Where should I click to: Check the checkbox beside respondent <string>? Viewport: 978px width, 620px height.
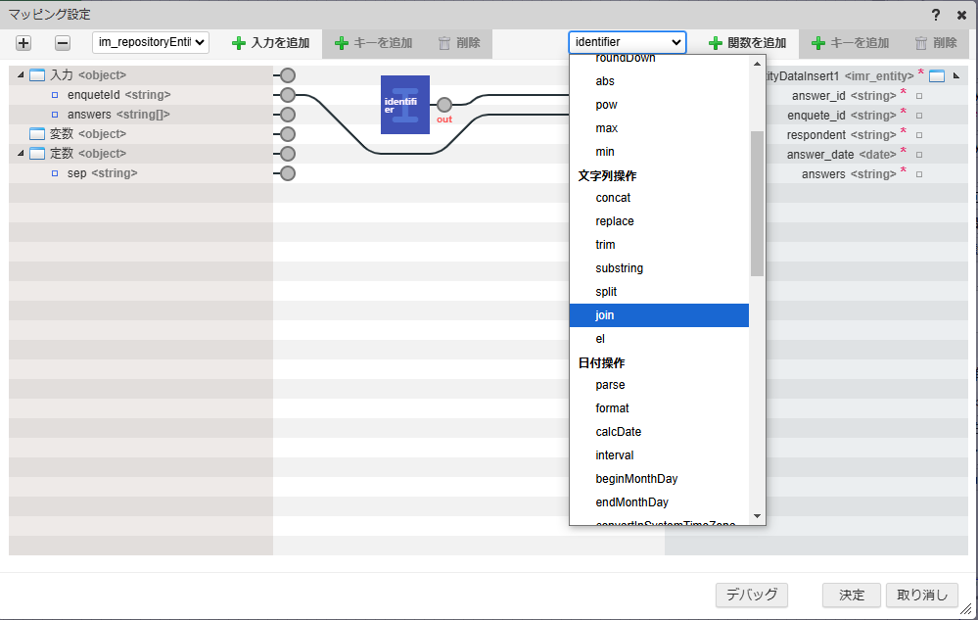point(917,134)
